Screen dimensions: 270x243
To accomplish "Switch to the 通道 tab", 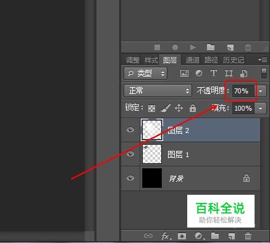I will 193,60.
